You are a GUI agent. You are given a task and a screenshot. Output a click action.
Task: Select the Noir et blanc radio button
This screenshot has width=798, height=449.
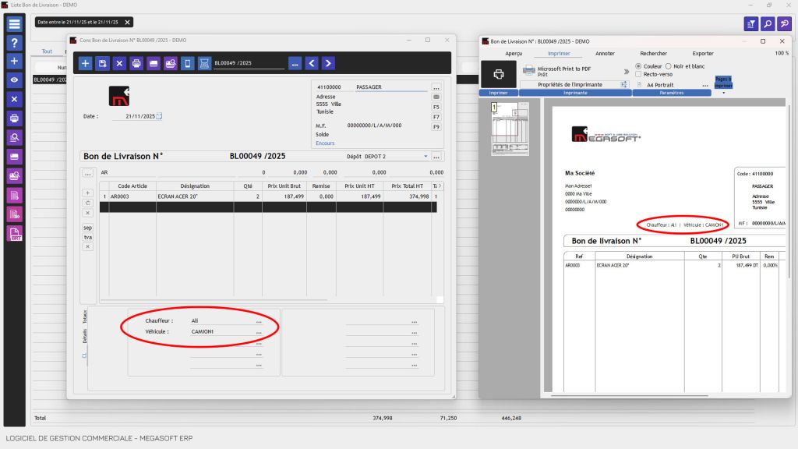pyautogui.click(x=668, y=66)
